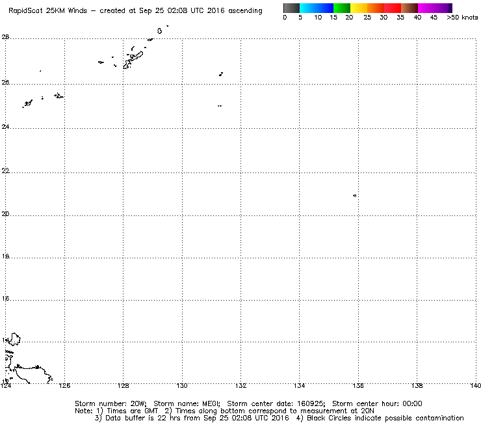Click the '128' longitude axis label
This screenshot has height=423, width=481.
123,385
